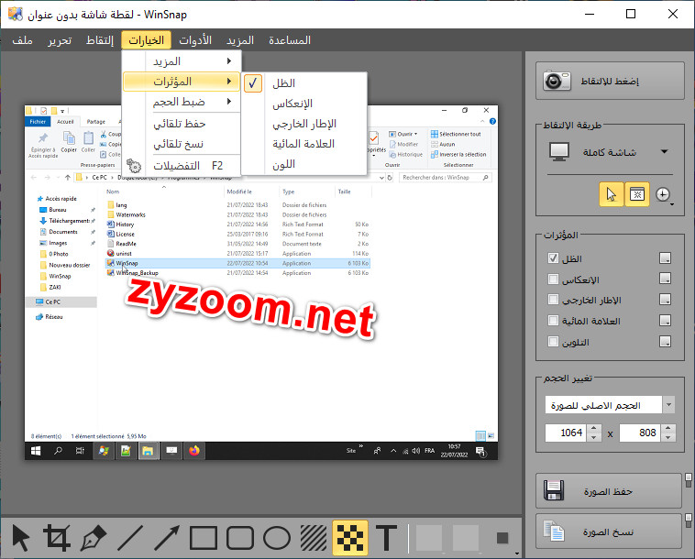The height and width of the screenshot is (559, 695).
Task: Open المزيد menu in menu bar
Action: coord(240,40)
